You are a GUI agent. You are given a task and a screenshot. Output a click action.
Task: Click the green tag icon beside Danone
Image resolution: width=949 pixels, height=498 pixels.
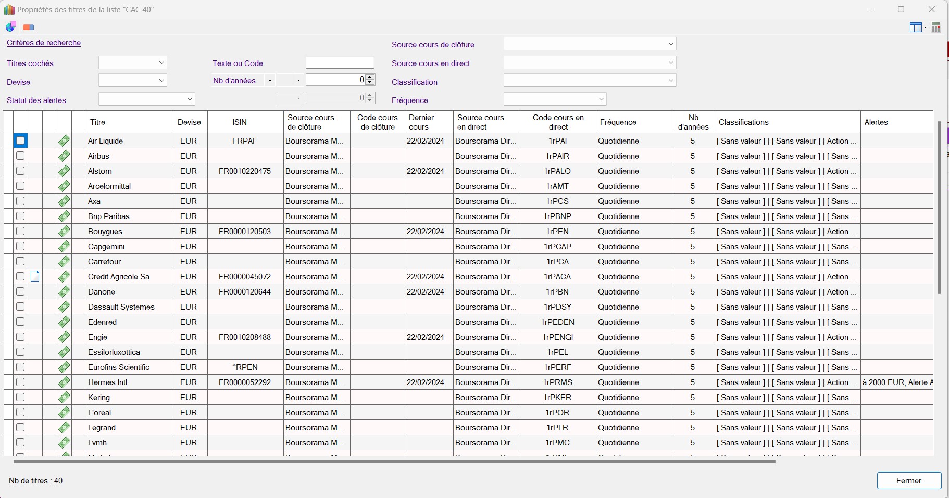pos(64,292)
